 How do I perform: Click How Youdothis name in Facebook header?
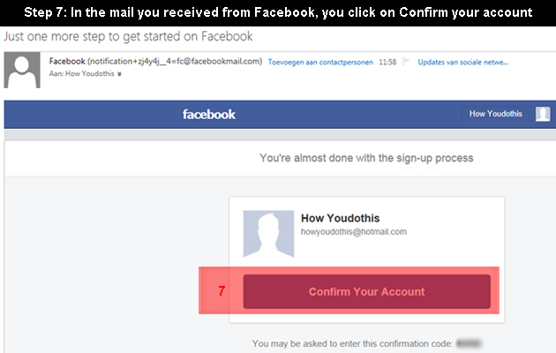[496, 114]
